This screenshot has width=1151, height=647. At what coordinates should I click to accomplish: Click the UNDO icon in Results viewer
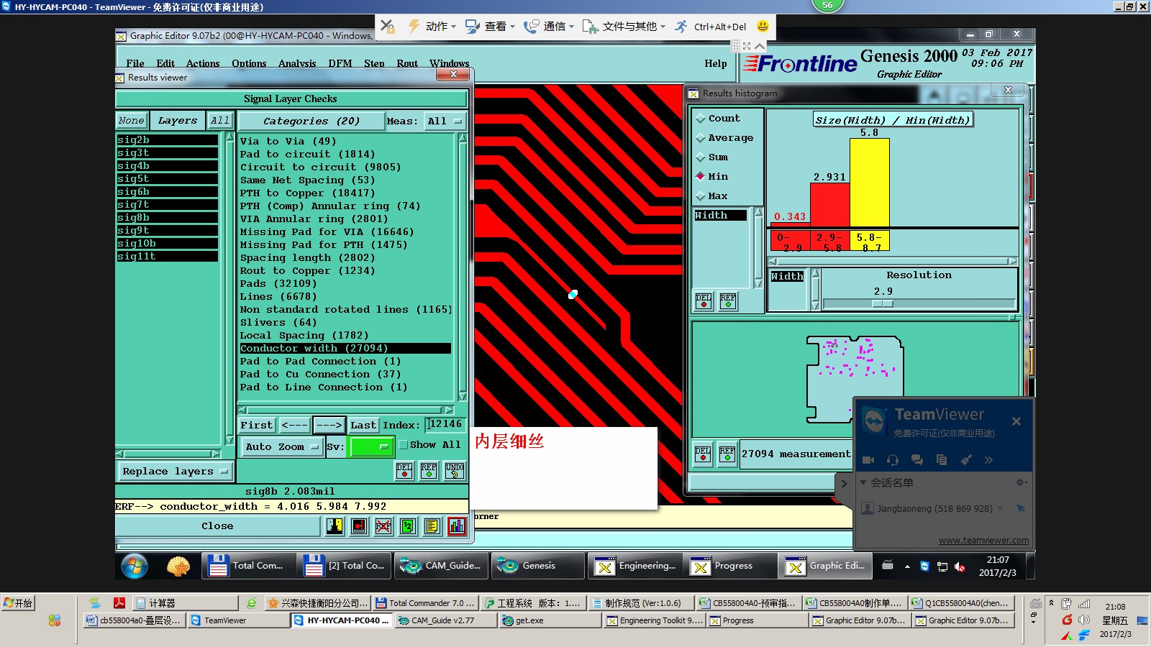[x=454, y=471]
